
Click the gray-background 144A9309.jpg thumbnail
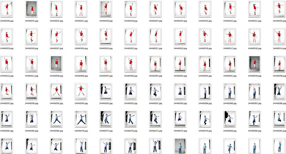coord(56,64)
